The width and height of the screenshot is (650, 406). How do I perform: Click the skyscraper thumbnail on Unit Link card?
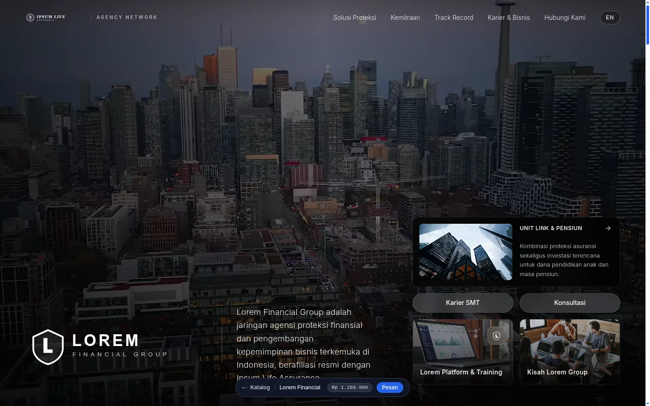[466, 252]
